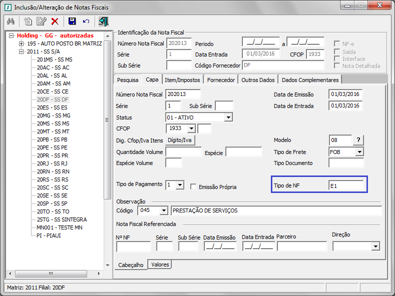The width and height of the screenshot is (395, 296).
Task: Click the red X delete icon
Action: (x=55, y=21)
